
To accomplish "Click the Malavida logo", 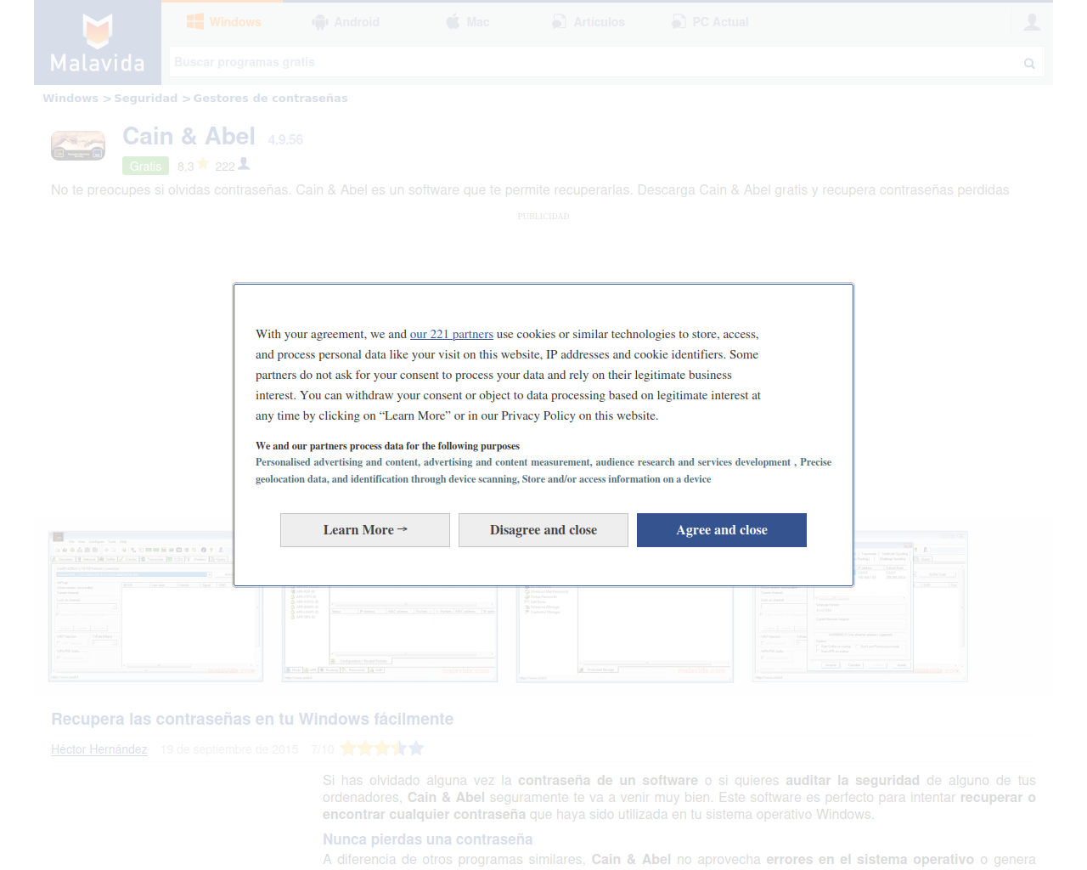I will point(98,42).
